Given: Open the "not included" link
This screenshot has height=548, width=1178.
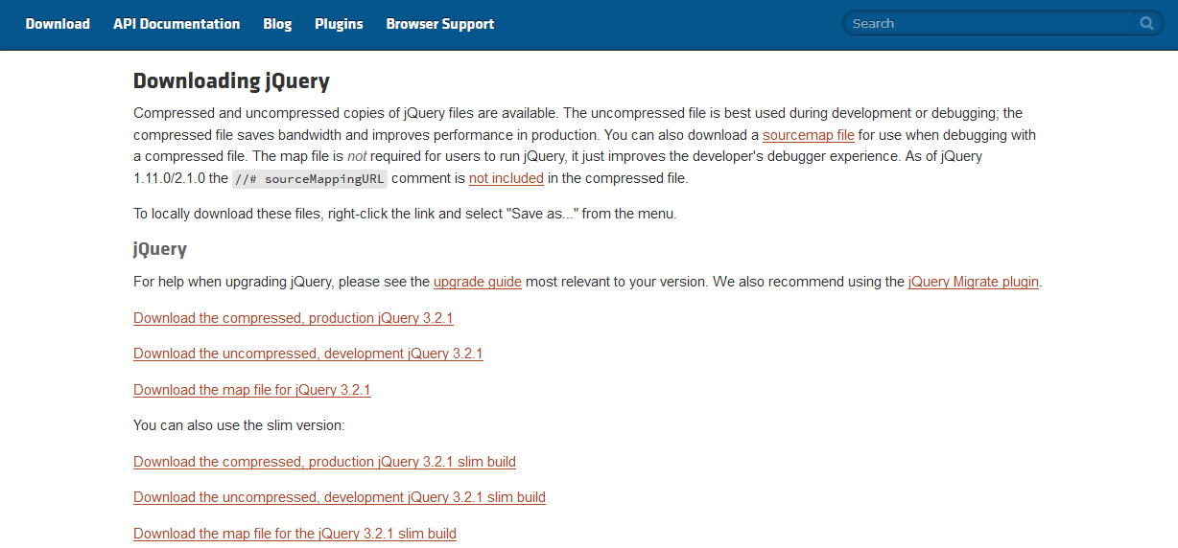Looking at the screenshot, I should 507,178.
